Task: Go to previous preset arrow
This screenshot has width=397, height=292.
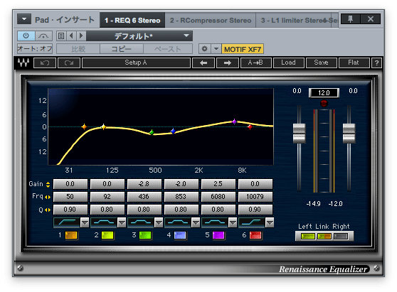Action: [x=72, y=36]
